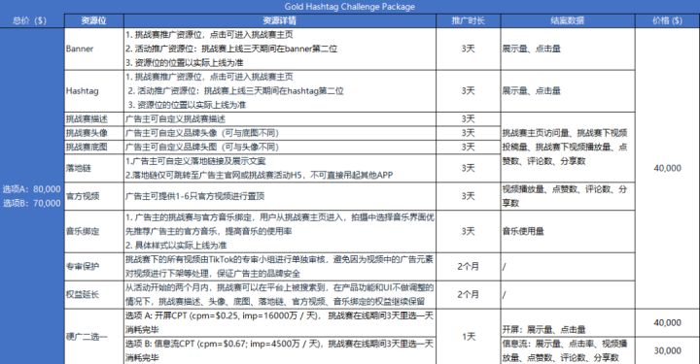
Task: Click the 价格 ($) column header
Action: tap(667, 20)
